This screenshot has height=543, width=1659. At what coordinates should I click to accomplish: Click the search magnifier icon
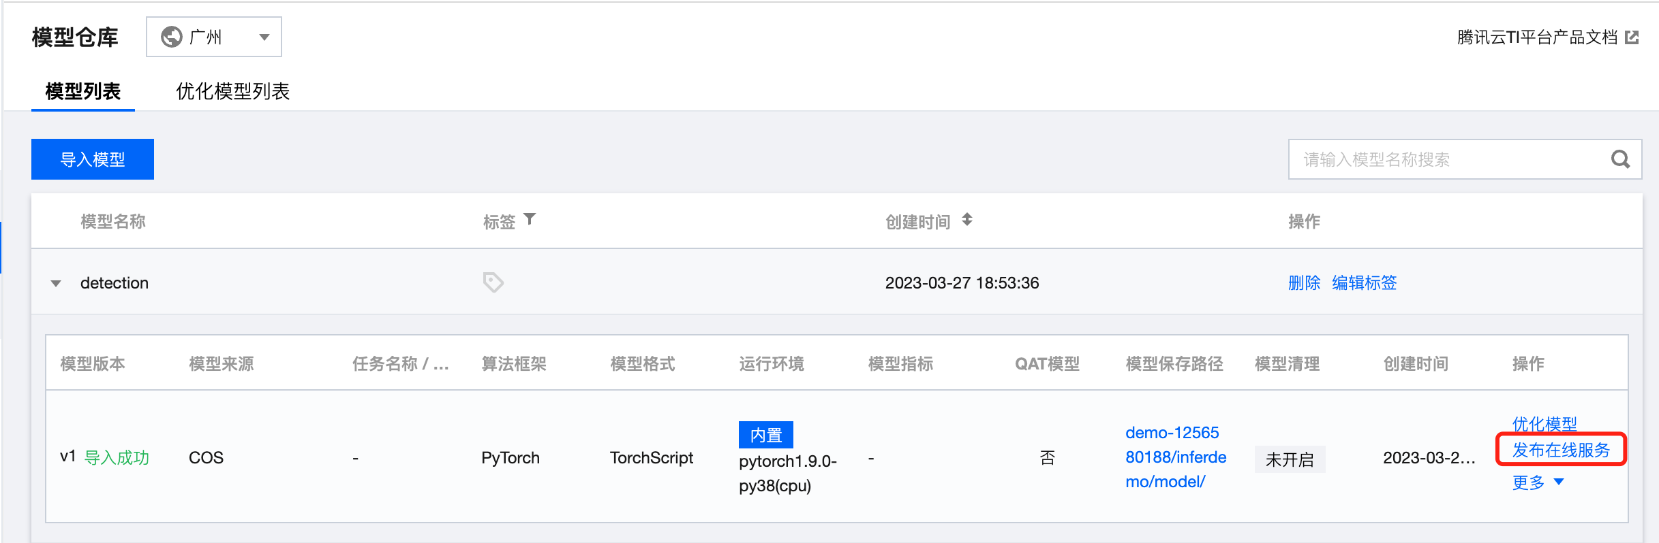1620,159
